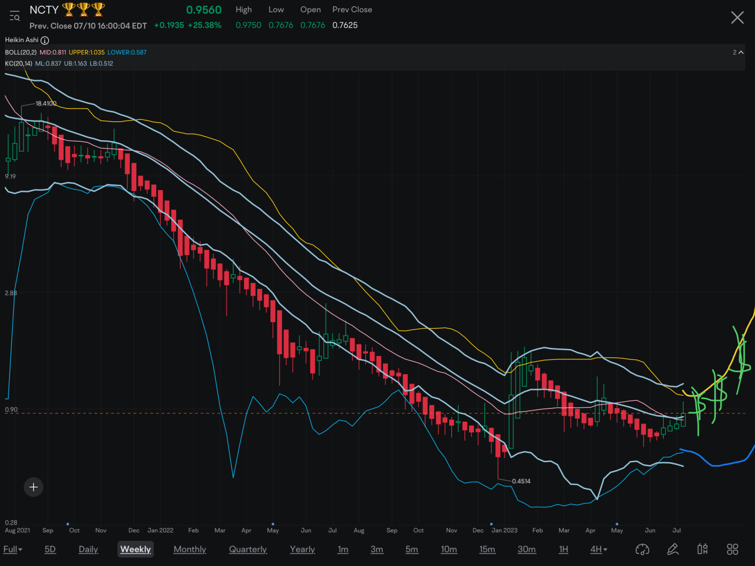Click the Prev Close value 0.7625

tap(345, 25)
